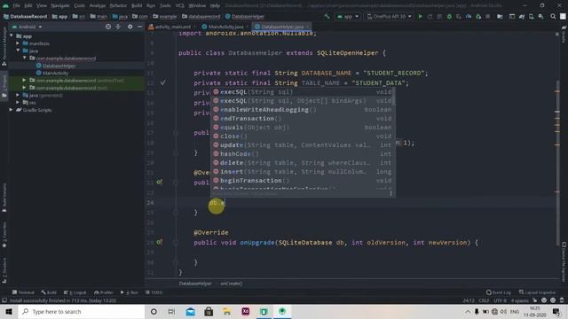The image size is (568, 319).
Task: Click the override gutter icon for onCreate
Action: 159,182
